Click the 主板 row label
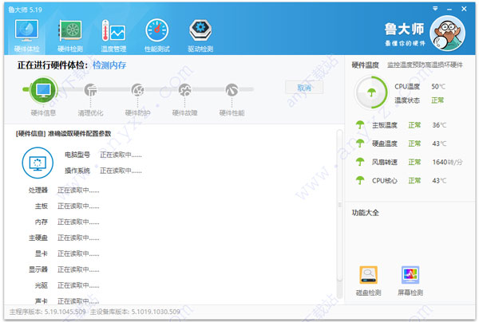 42,206
